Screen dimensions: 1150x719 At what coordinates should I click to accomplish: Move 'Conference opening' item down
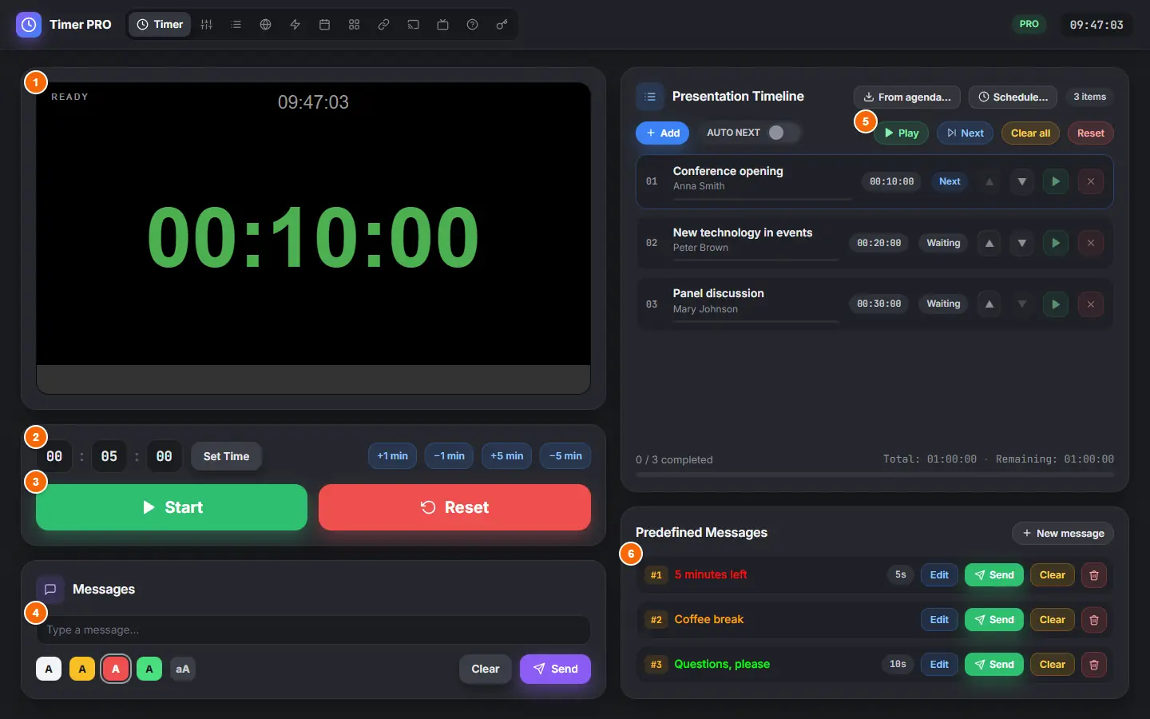pos(1022,181)
